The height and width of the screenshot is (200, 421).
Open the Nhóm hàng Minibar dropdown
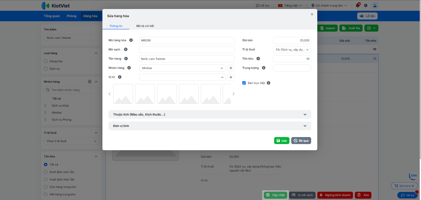pos(182,68)
